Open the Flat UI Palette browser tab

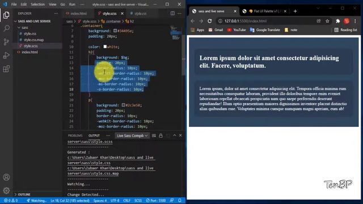264,11
